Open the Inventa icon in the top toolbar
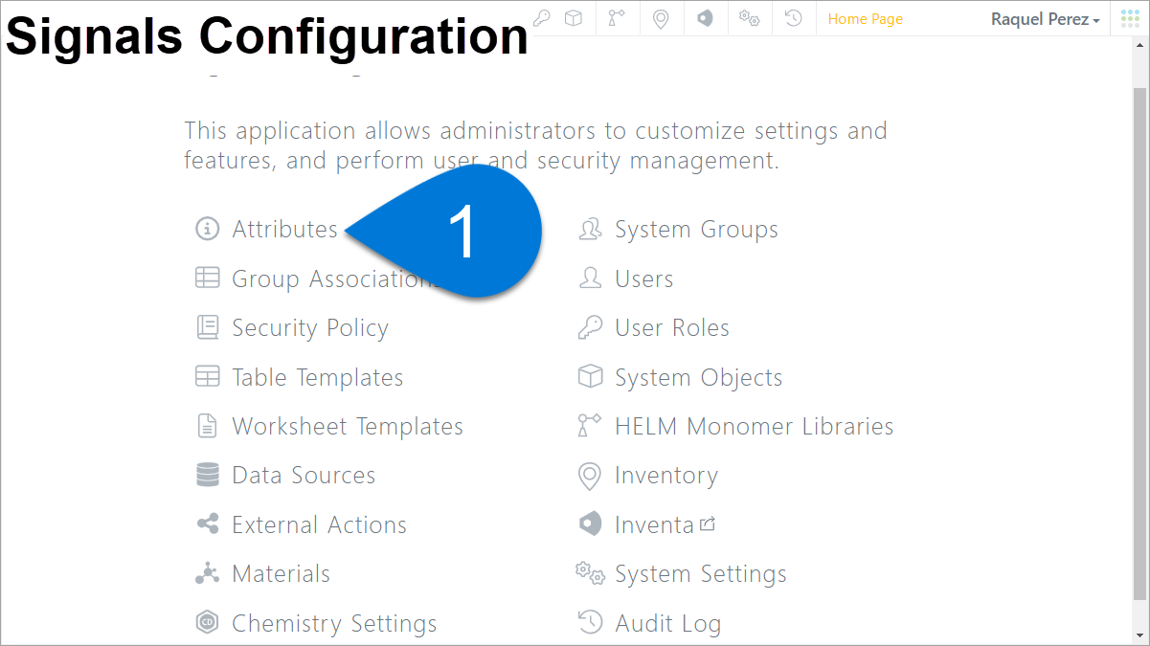The width and height of the screenshot is (1150, 646). click(705, 18)
